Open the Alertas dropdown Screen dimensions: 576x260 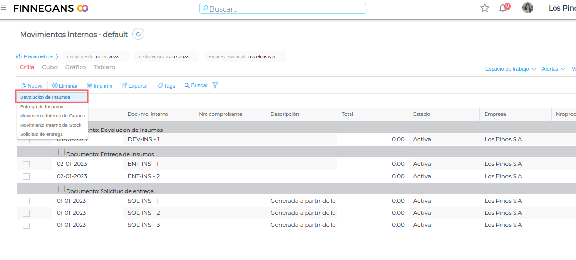[x=554, y=69]
